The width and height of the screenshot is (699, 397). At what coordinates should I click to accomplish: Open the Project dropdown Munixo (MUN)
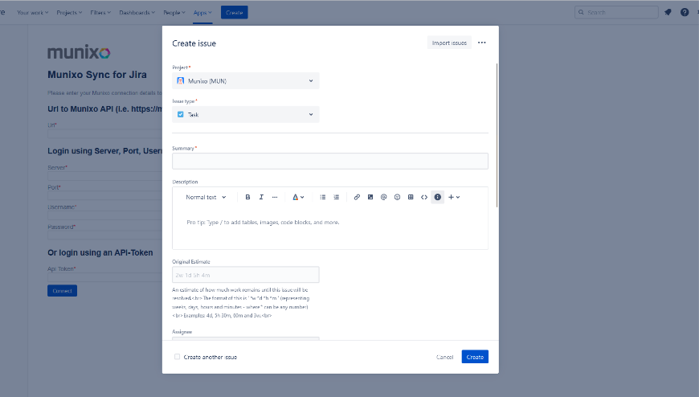[x=246, y=80]
